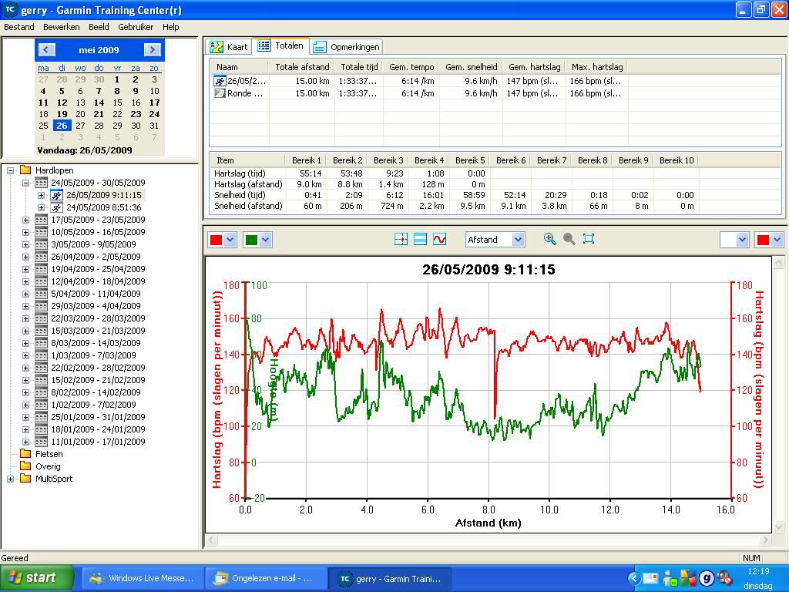Viewport: 789px width, 592px height.
Task: Expand week 10/05/2009 - 16/05/2009
Action: 25,232
